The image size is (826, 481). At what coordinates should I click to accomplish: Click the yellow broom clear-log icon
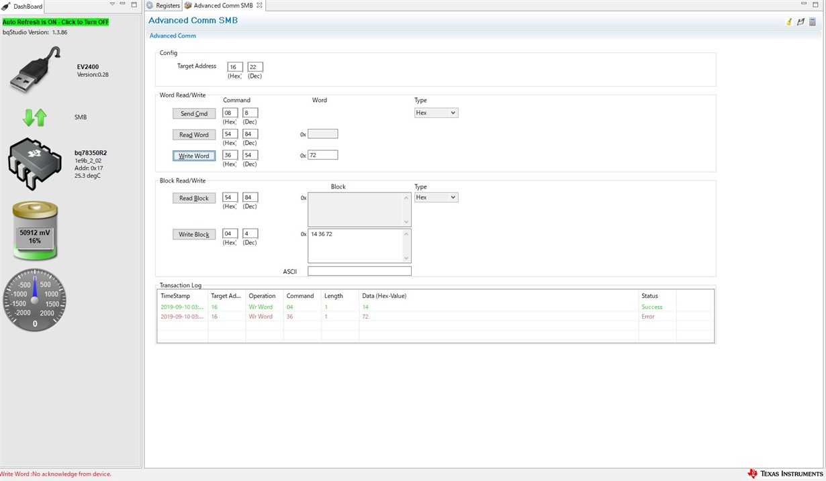(x=789, y=22)
